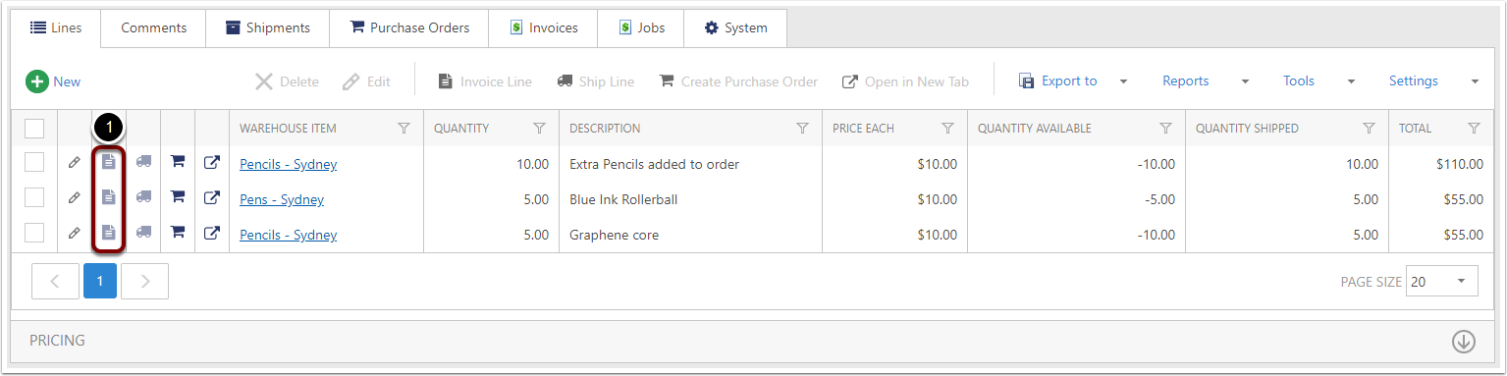Open the Page Size combo box

click(1441, 281)
